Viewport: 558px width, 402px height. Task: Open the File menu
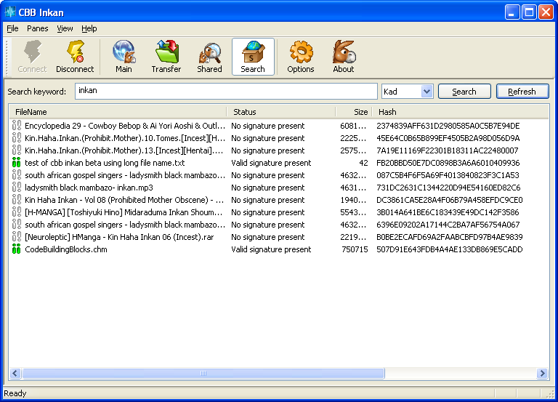point(12,28)
